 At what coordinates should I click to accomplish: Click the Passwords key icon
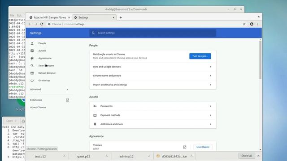(x=95, y=106)
